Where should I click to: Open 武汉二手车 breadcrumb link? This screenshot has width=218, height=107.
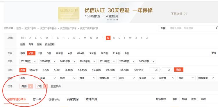(30, 28)
